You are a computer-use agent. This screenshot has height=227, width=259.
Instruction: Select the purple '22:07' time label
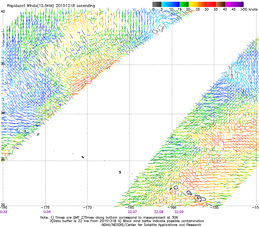pos(132,212)
